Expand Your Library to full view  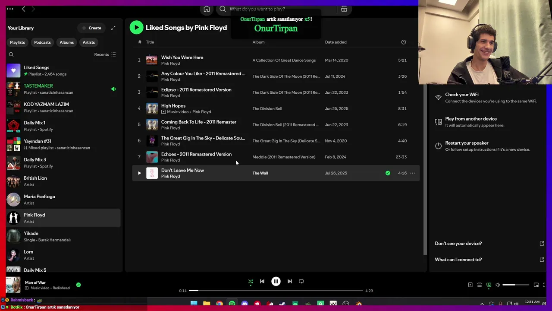[113, 28]
